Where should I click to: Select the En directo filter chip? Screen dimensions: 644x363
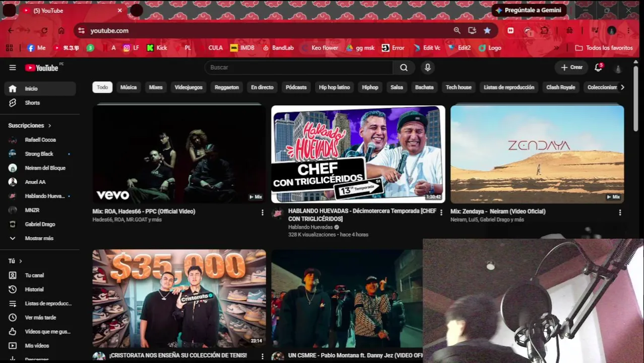pyautogui.click(x=262, y=87)
